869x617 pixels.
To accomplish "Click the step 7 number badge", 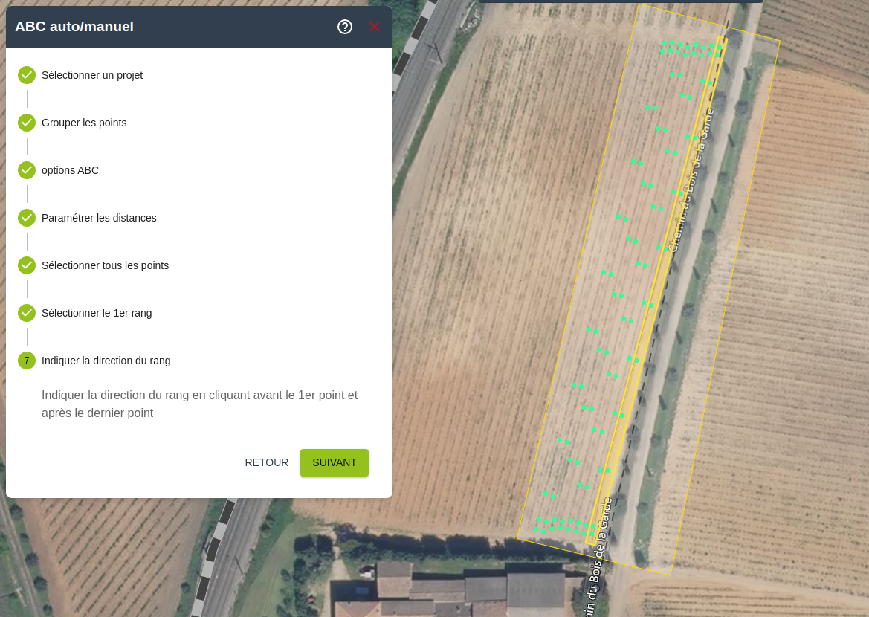I will (27, 361).
